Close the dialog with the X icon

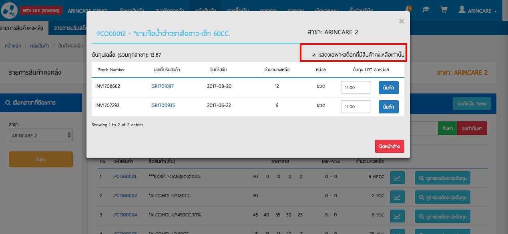click(402, 21)
